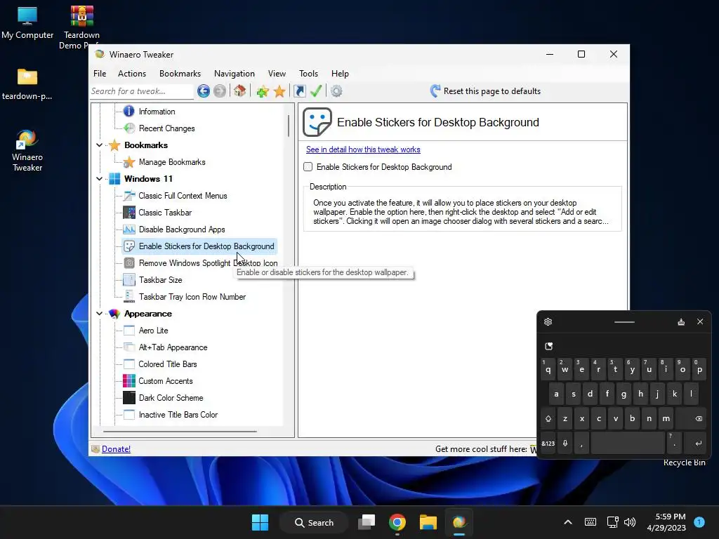The height and width of the screenshot is (539, 719).
Task: Select the Recent Changes icon
Action: pos(129,128)
